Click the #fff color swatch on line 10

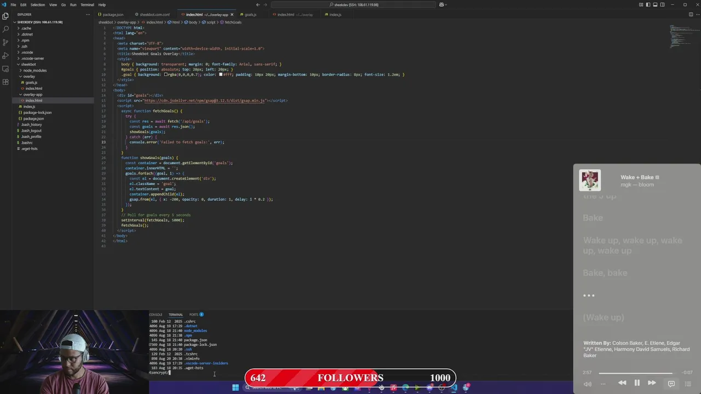[x=221, y=74]
